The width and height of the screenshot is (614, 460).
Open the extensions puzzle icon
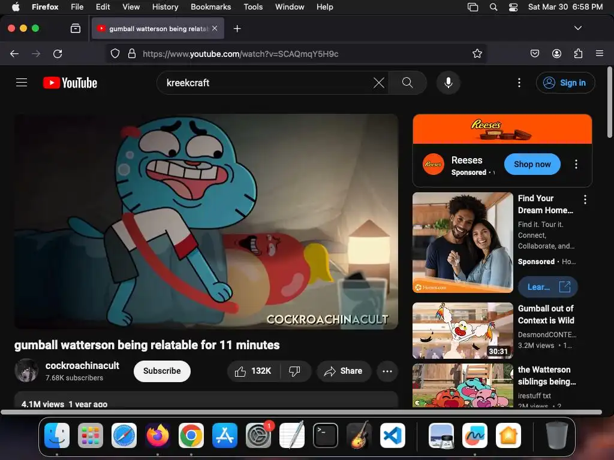pyautogui.click(x=578, y=53)
